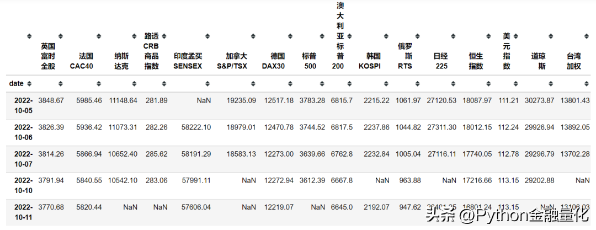
Task: Click cell value 2192.07
Action: (x=376, y=207)
